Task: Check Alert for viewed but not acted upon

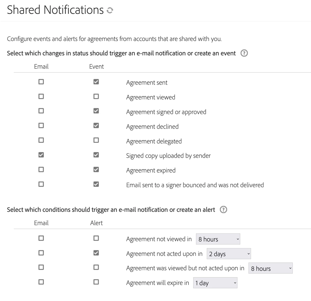Action: [96, 267]
